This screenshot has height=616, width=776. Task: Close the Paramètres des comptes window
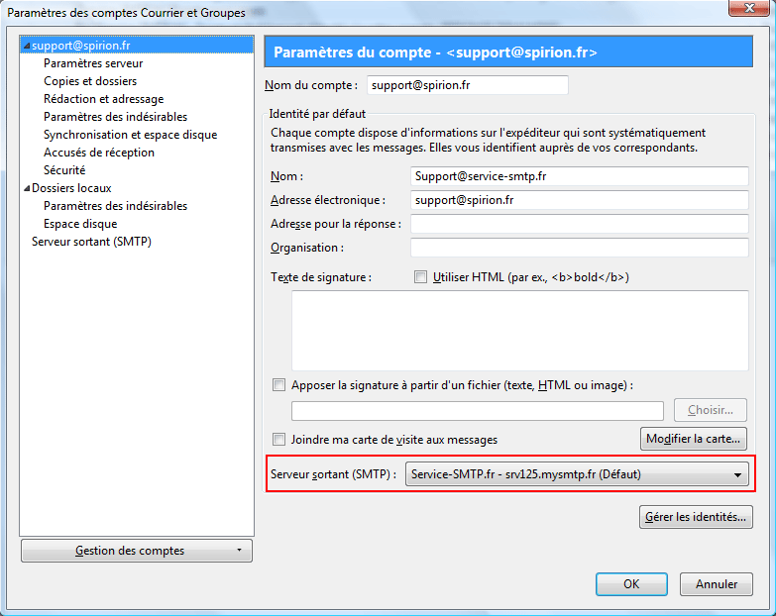pyautogui.click(x=749, y=8)
